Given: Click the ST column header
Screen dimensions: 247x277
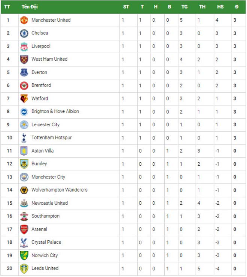Looking at the screenshot, I should pyautogui.click(x=126, y=7).
